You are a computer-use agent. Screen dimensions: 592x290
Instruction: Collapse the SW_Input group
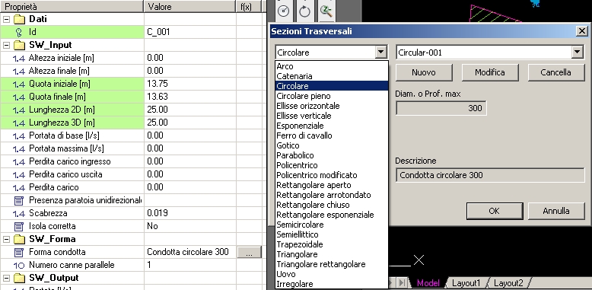[6, 45]
